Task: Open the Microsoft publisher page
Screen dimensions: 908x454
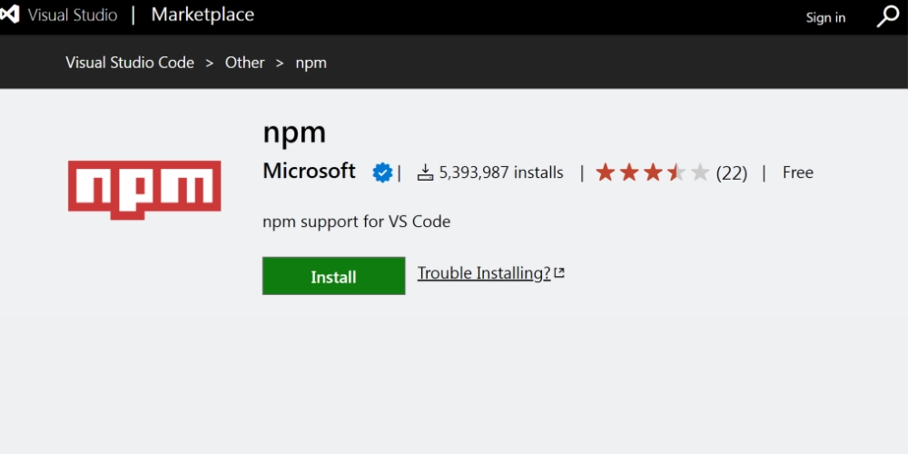Action: pyautogui.click(x=310, y=172)
